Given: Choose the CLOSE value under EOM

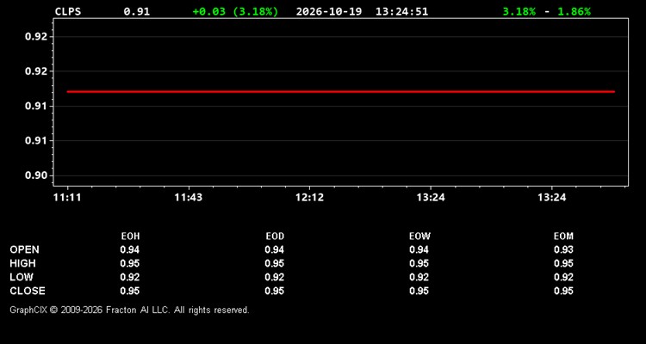Looking at the screenshot, I should click(563, 291).
